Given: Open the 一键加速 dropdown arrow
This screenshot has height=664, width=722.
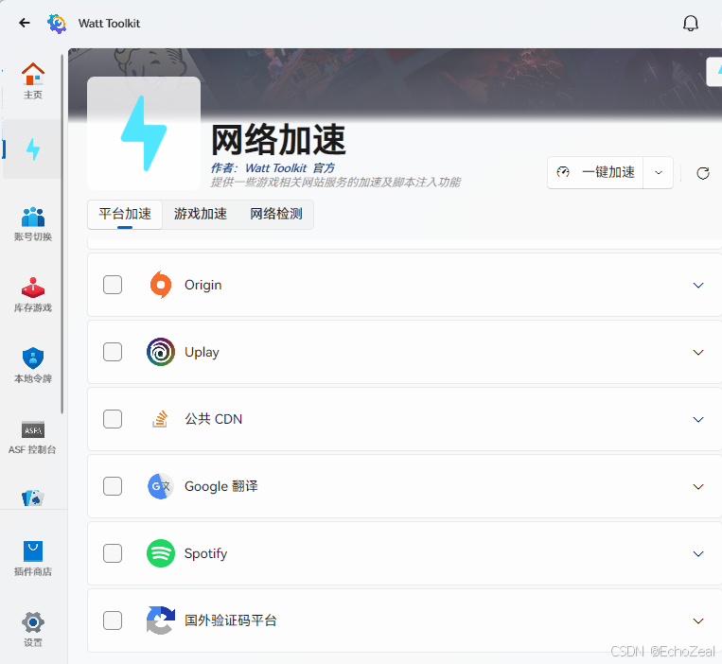Looking at the screenshot, I should coord(659,172).
